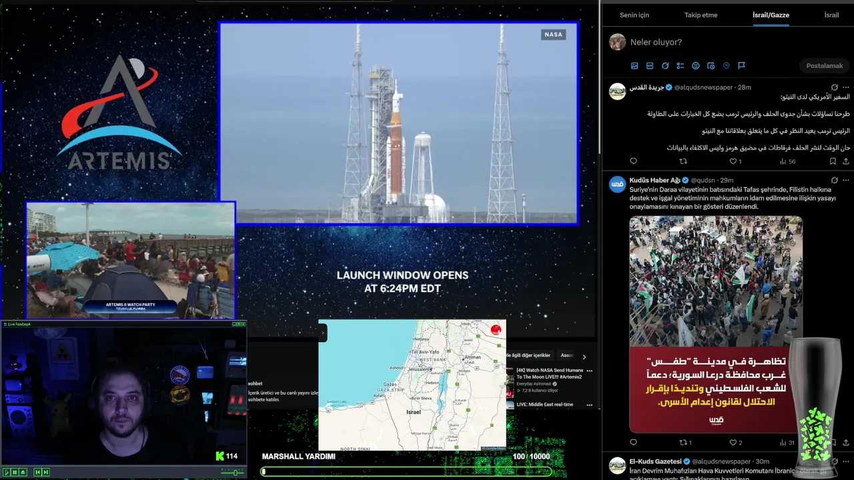Repost the alqudsnewspaper 28m post
The image size is (854, 480).
[683, 161]
